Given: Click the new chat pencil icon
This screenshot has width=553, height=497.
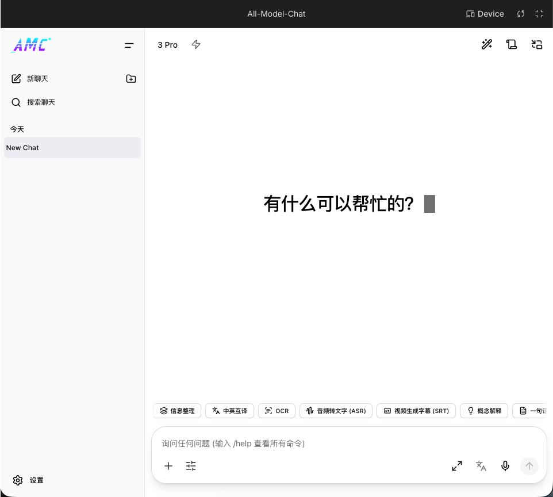Looking at the screenshot, I should (x=16, y=79).
